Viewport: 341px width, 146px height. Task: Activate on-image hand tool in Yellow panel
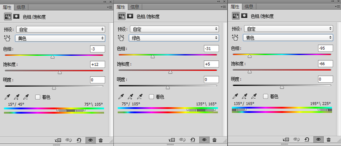coord(7,38)
